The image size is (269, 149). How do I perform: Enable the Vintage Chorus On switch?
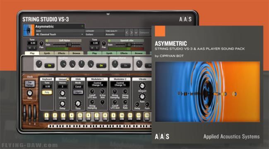125,65
